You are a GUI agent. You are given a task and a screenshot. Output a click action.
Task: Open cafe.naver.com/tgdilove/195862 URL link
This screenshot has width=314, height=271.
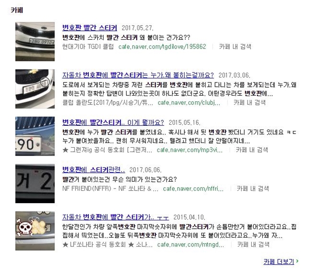pyautogui.click(x=162, y=46)
